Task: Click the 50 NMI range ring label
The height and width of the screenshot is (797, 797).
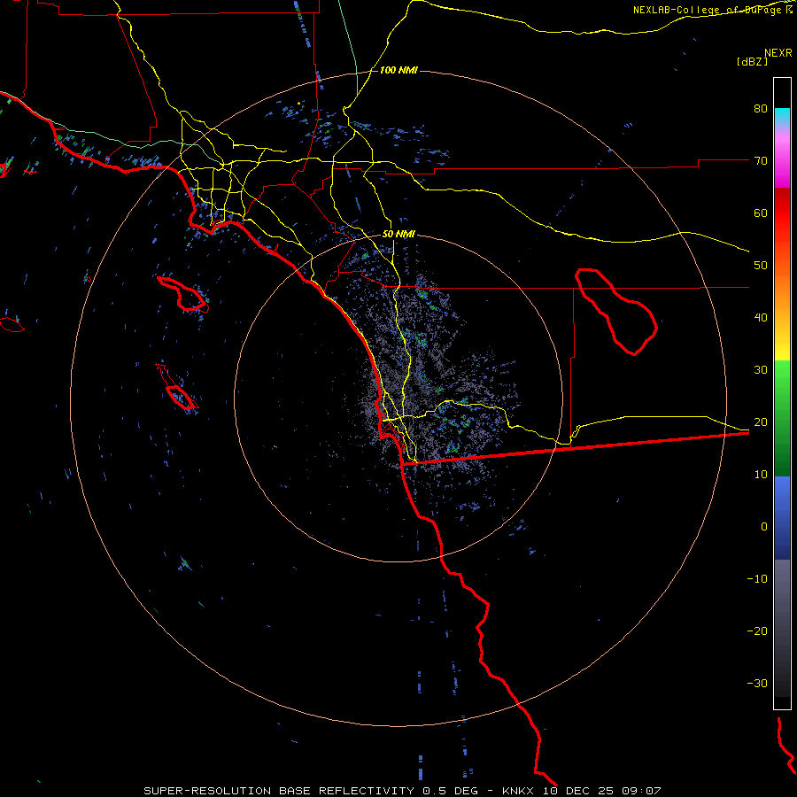Action: click(x=398, y=234)
